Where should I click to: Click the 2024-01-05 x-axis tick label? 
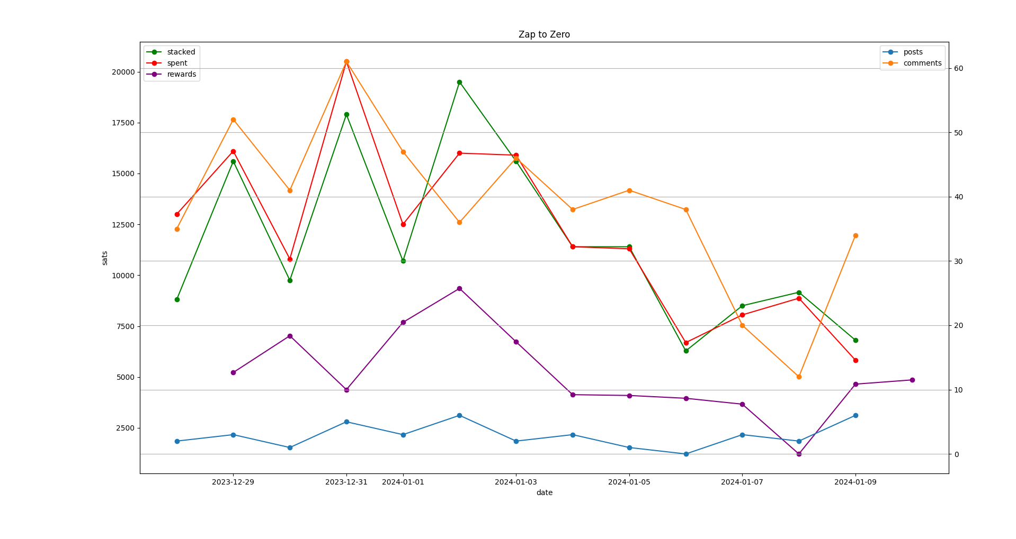click(x=629, y=482)
